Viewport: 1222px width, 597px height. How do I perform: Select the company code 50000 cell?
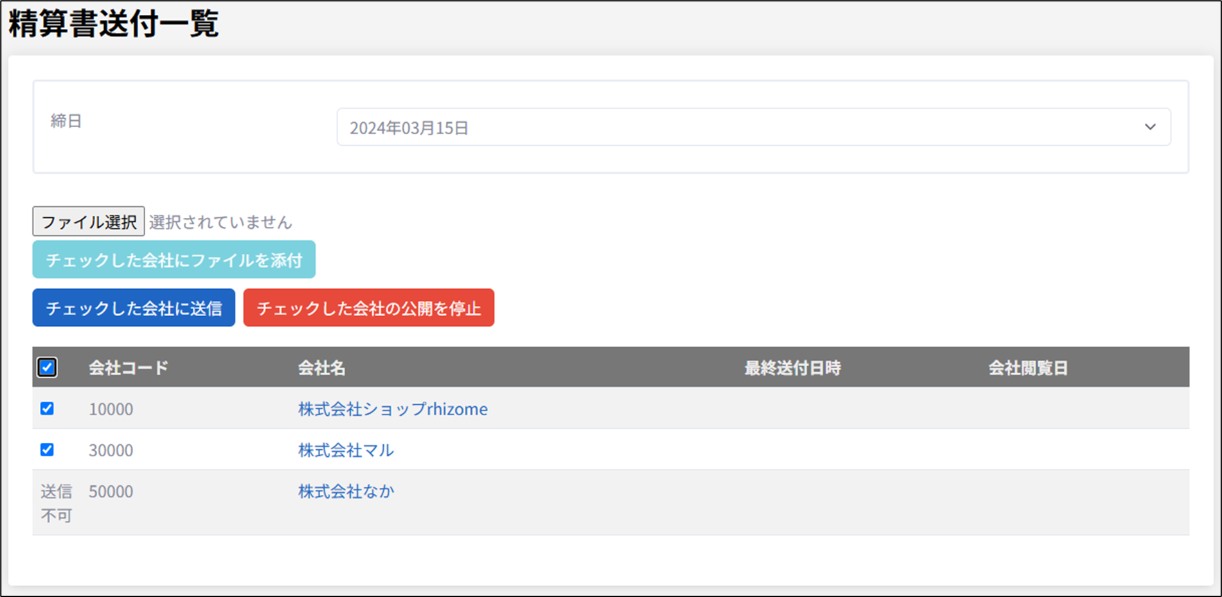111,492
